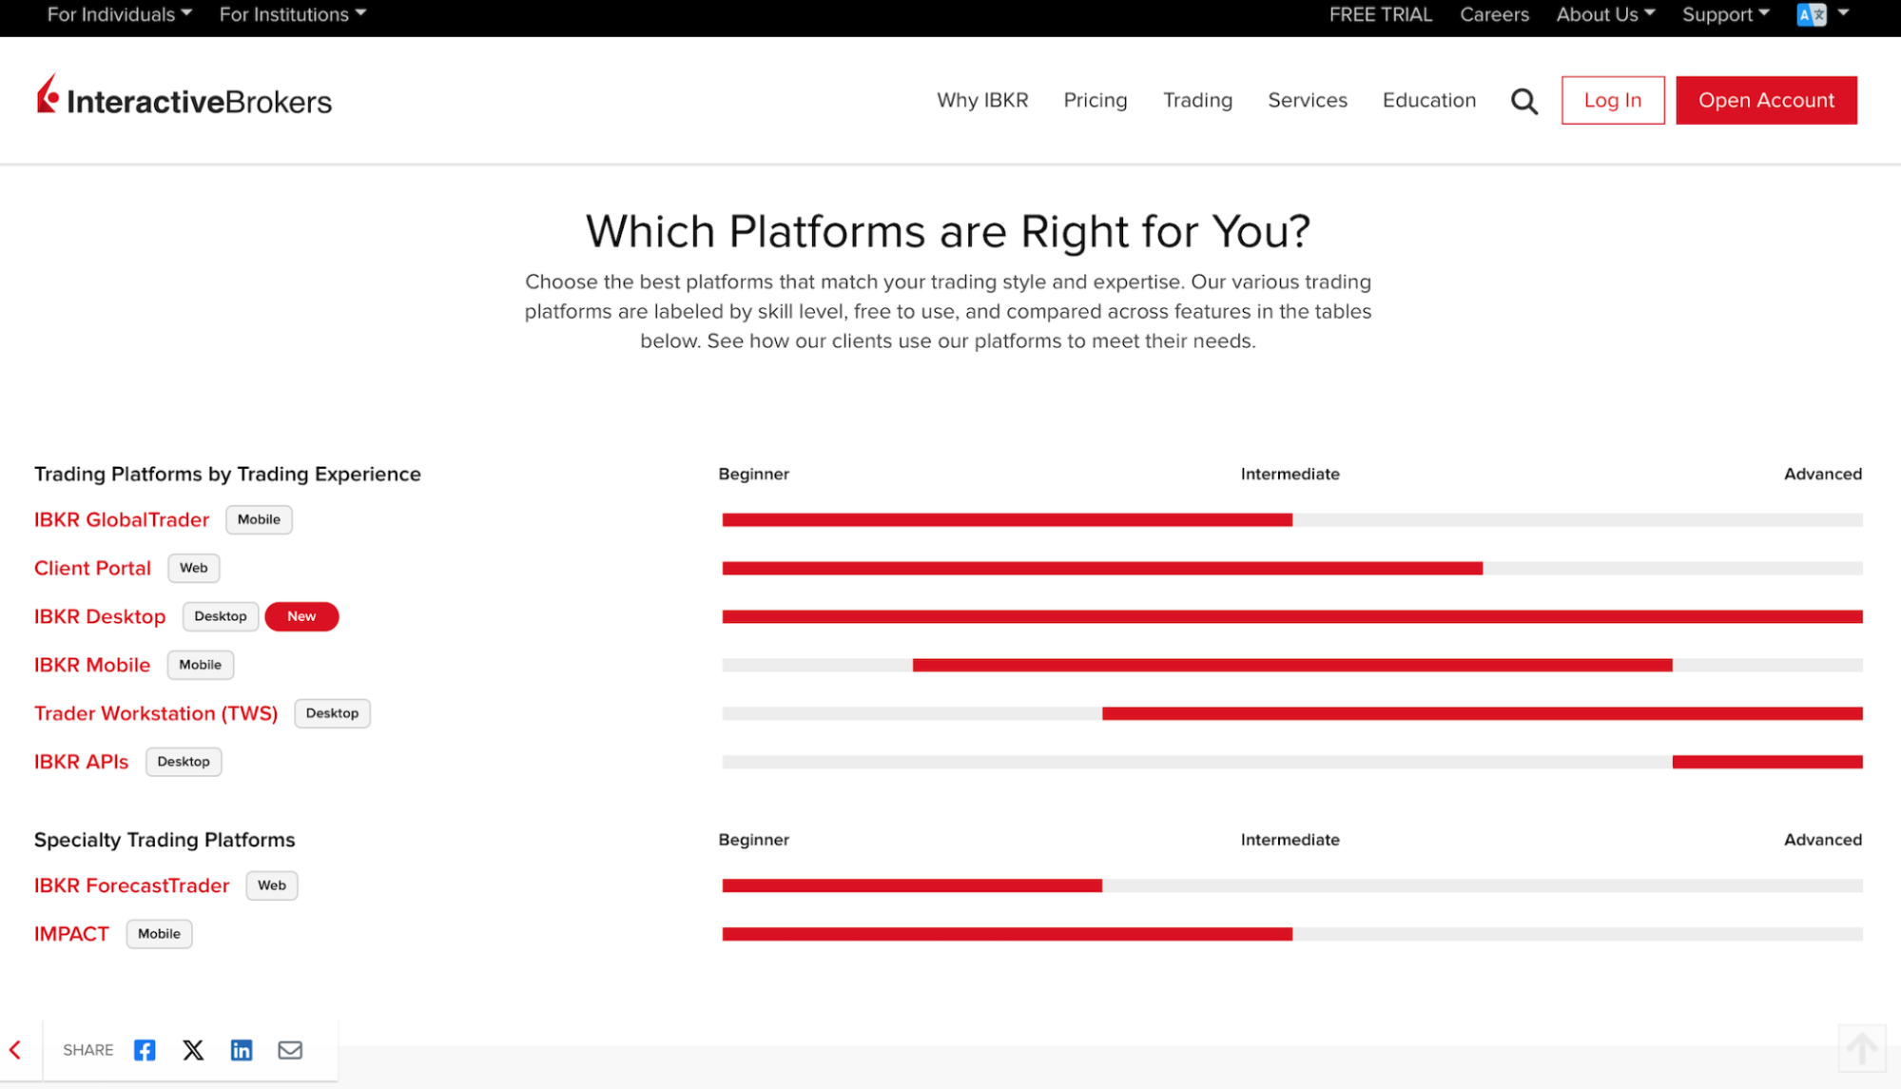1901x1089 pixels.
Task: Click the Facebook share icon
Action: point(144,1050)
